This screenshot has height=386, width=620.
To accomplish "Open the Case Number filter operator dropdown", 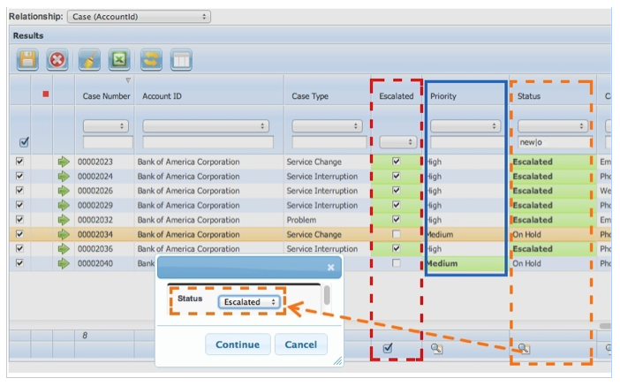I will pos(106,126).
